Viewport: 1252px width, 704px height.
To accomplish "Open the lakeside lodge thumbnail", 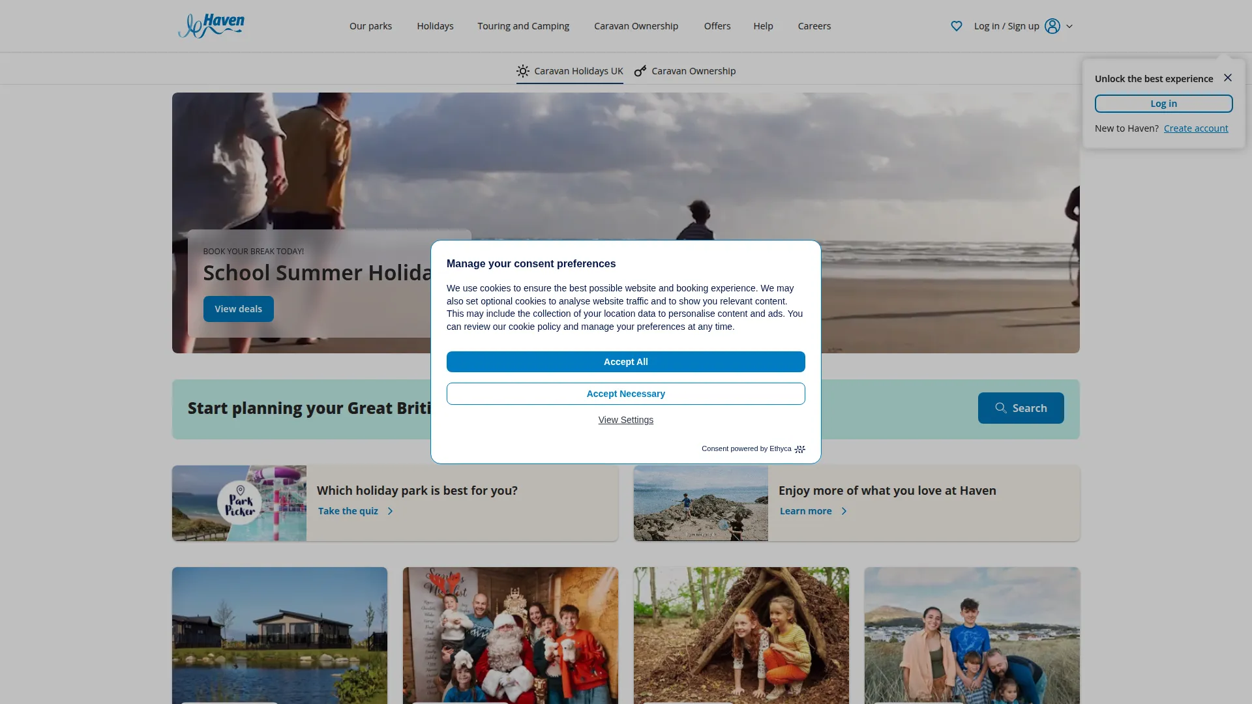I will click(279, 636).
